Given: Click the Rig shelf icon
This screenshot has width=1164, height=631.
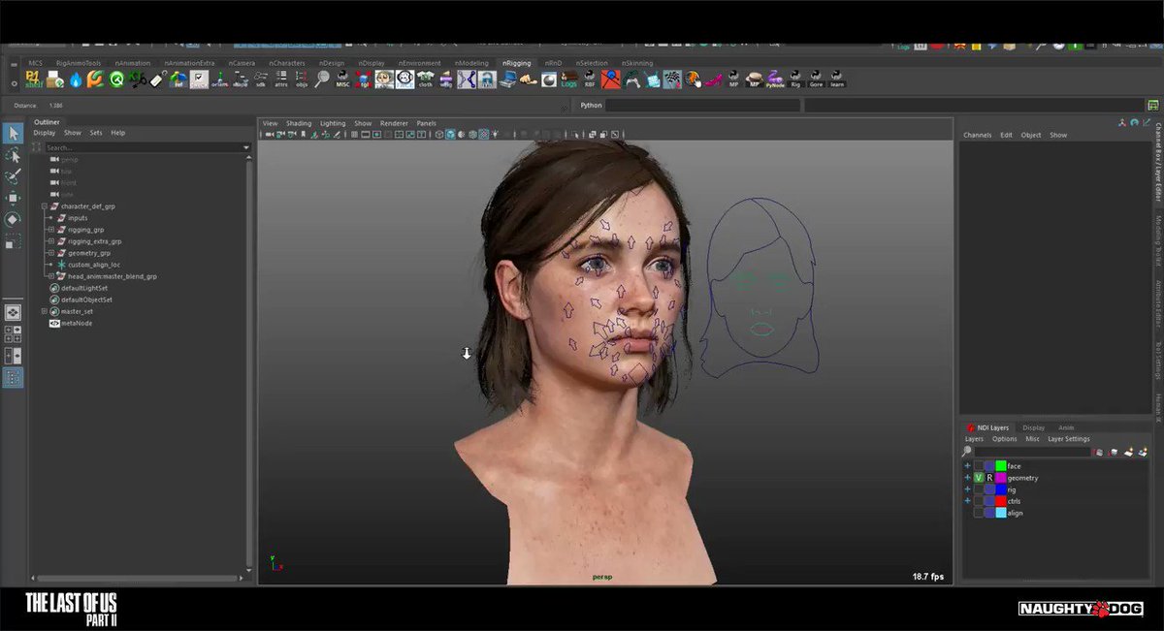Looking at the screenshot, I should pos(795,79).
